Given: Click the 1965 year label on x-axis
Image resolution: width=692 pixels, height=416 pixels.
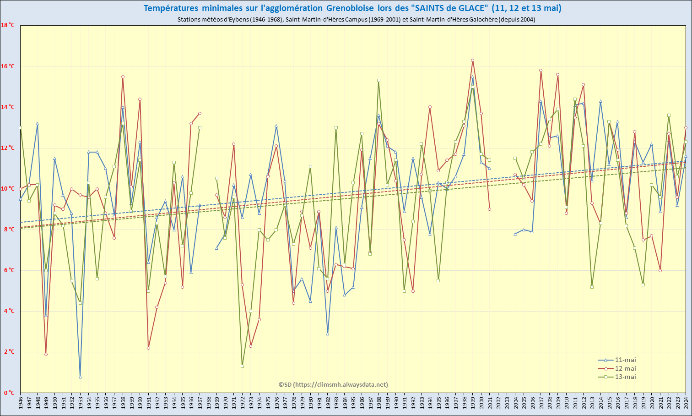Looking at the screenshot, I should click(x=183, y=403).
